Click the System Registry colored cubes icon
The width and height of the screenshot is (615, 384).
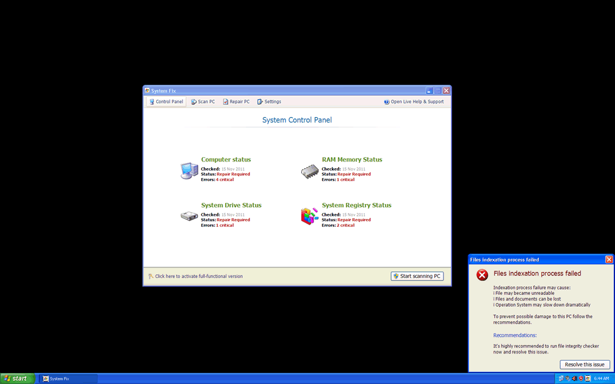coord(310,216)
